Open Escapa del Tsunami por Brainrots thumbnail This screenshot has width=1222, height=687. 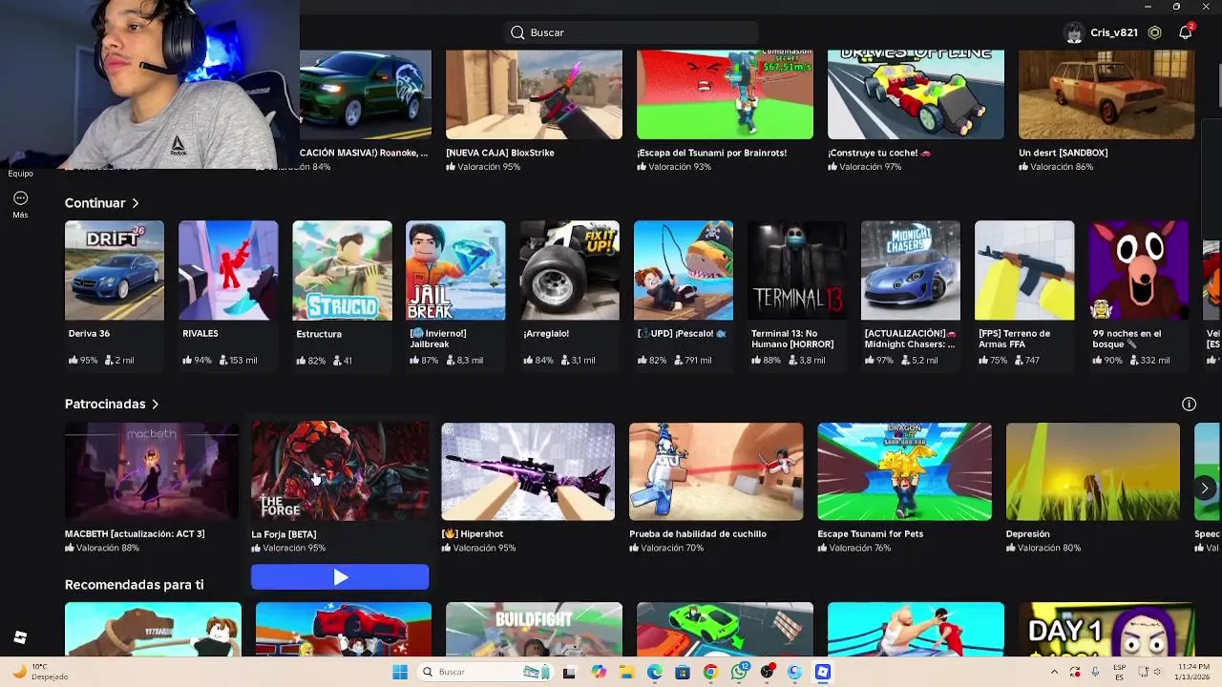tap(725, 94)
